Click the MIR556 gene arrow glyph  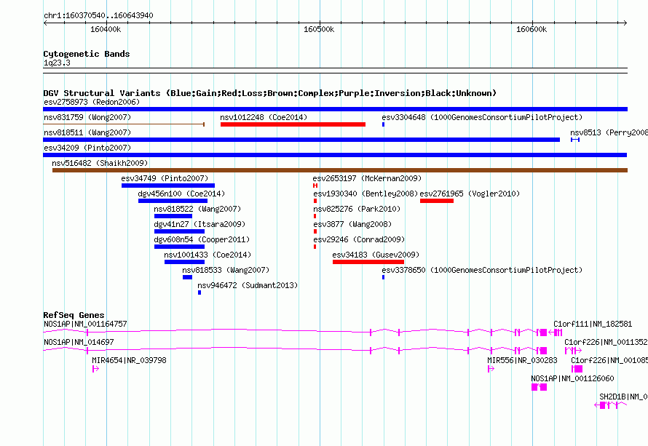[491, 369]
